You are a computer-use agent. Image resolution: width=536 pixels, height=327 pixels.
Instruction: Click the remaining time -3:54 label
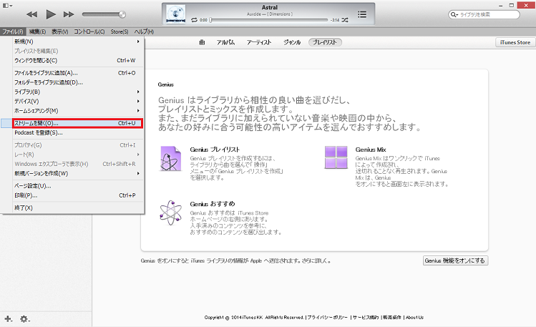click(x=335, y=20)
